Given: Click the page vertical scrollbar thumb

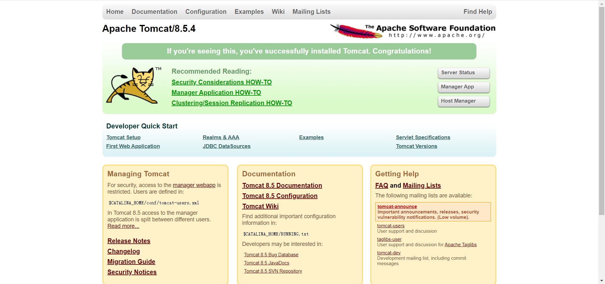Looking at the screenshot, I should tap(602, 111).
